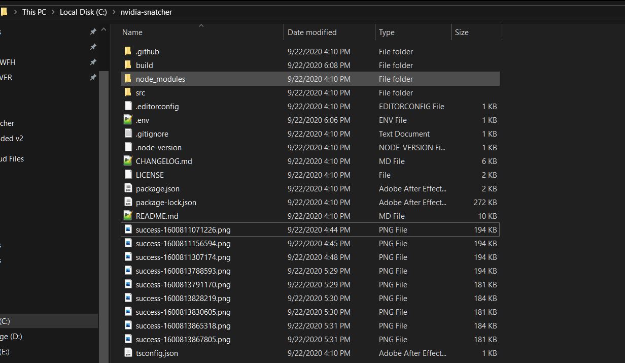Select the src folder name
The width and height of the screenshot is (625, 363).
[141, 92]
